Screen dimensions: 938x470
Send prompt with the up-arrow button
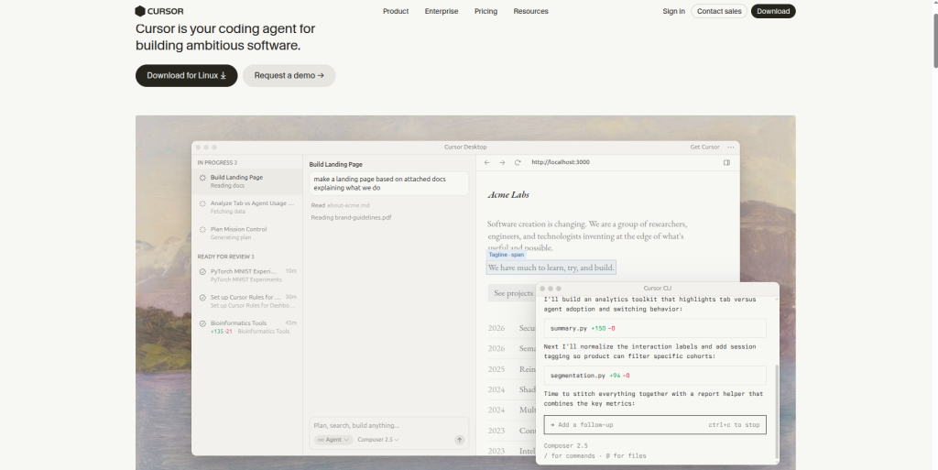pos(460,440)
